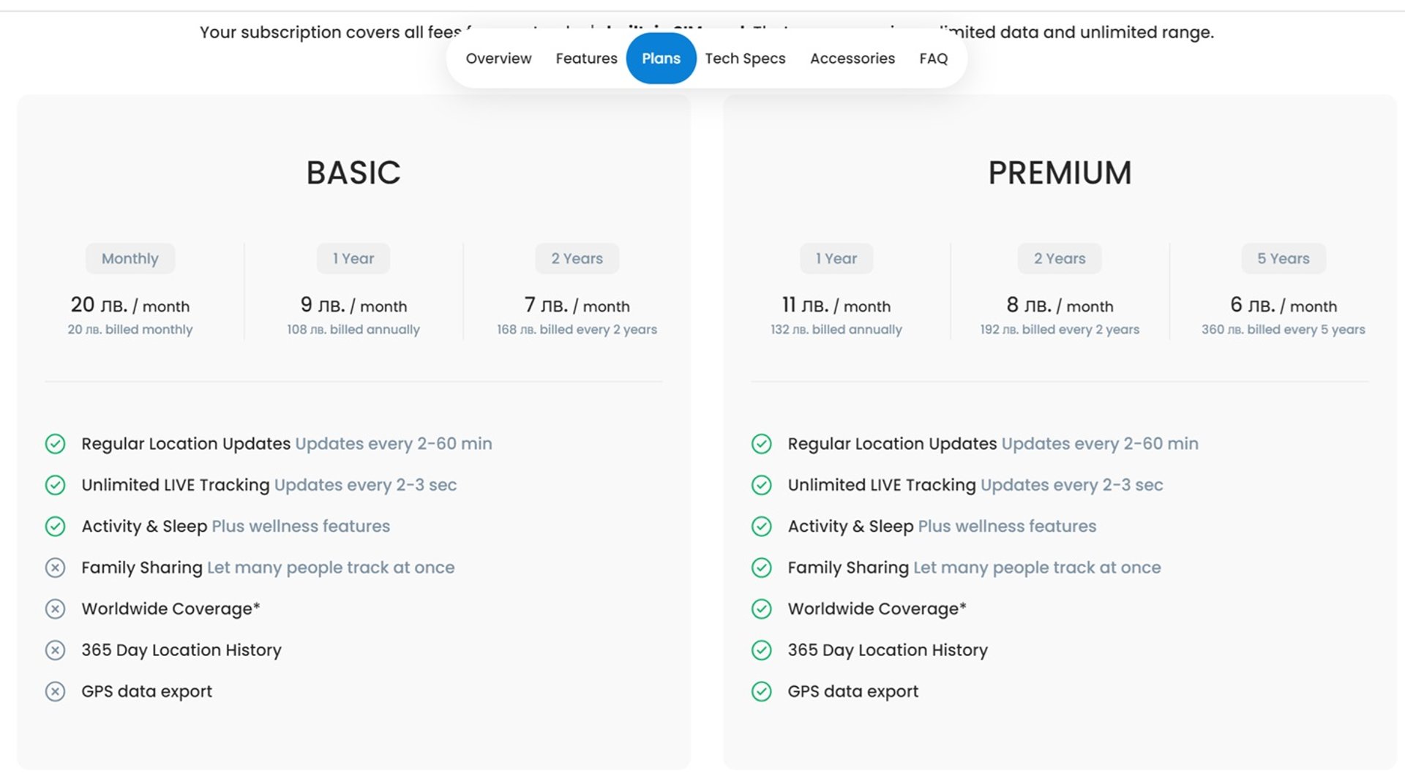Screen dimensions: 1405x779
Task: Click the 6 лв. / month price
Action: point(1284,305)
